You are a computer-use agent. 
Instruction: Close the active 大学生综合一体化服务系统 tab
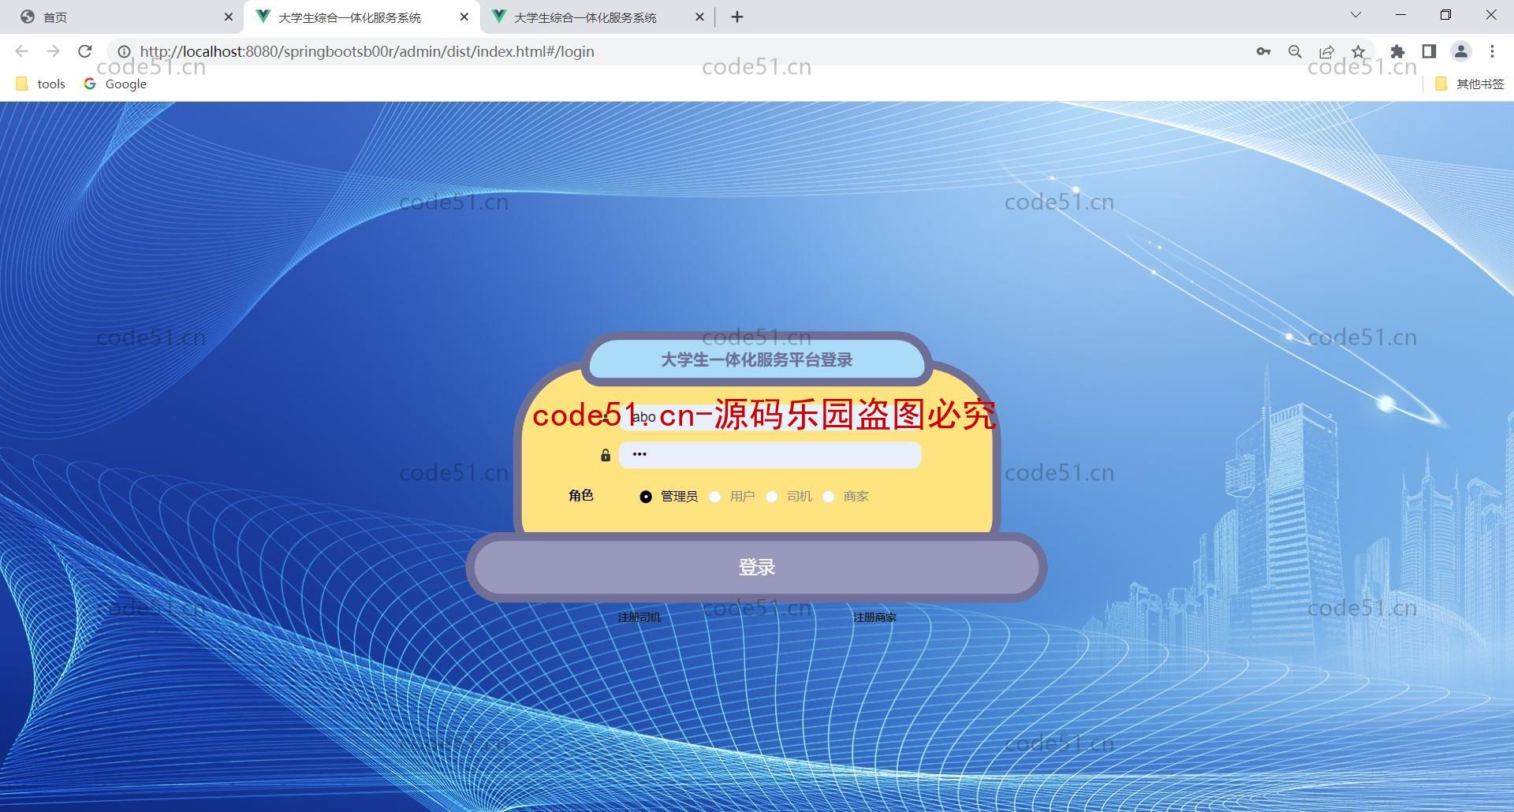click(x=464, y=17)
